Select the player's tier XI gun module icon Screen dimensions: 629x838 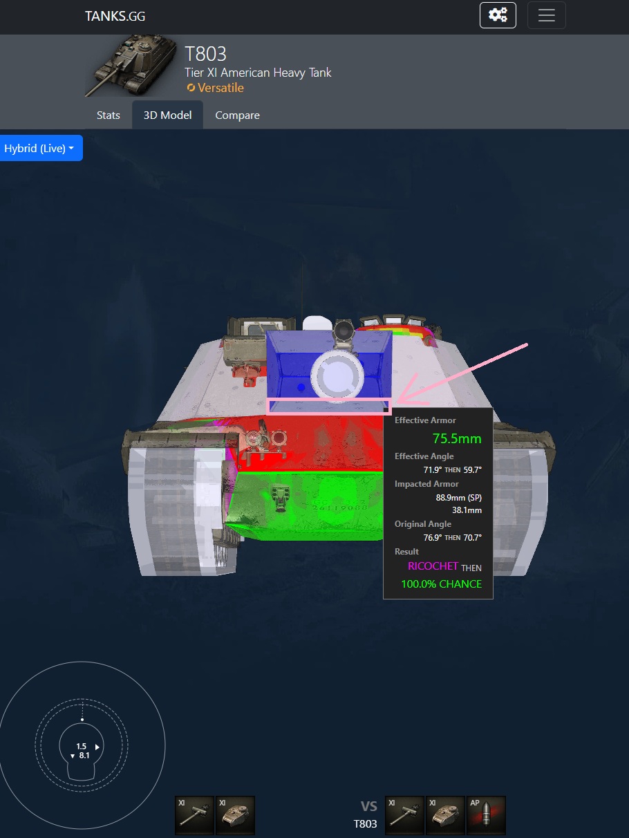[196, 815]
